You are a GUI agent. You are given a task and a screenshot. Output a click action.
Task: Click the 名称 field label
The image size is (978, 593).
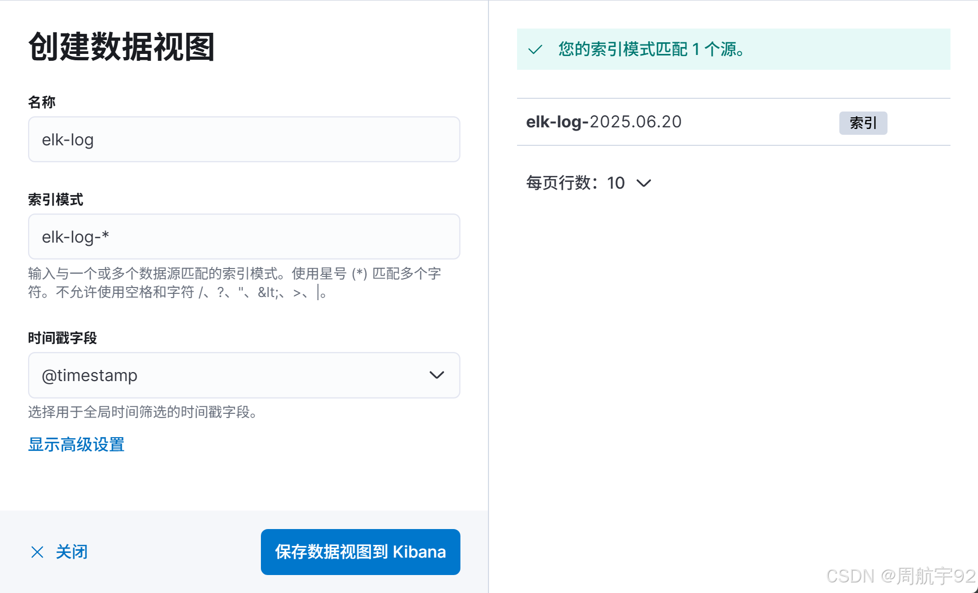[42, 102]
